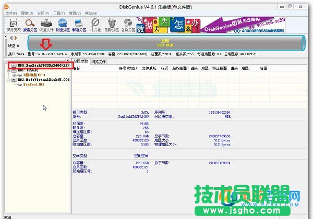Click the 删除分区 delete partition trash icon
Image resolution: width=313 pixels, height=219 pixels.
112,24
